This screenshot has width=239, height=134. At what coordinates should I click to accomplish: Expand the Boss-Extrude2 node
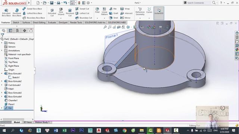[x=2, y=81]
